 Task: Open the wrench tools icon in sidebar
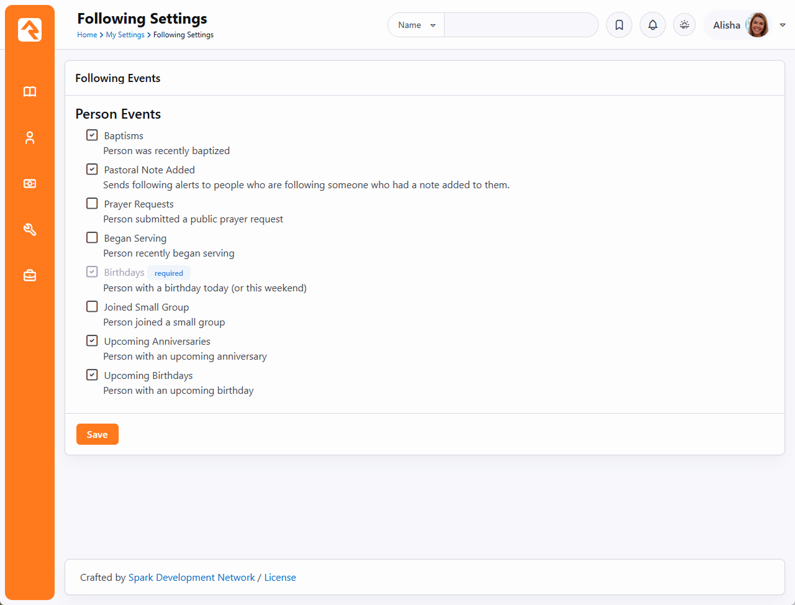click(x=30, y=230)
